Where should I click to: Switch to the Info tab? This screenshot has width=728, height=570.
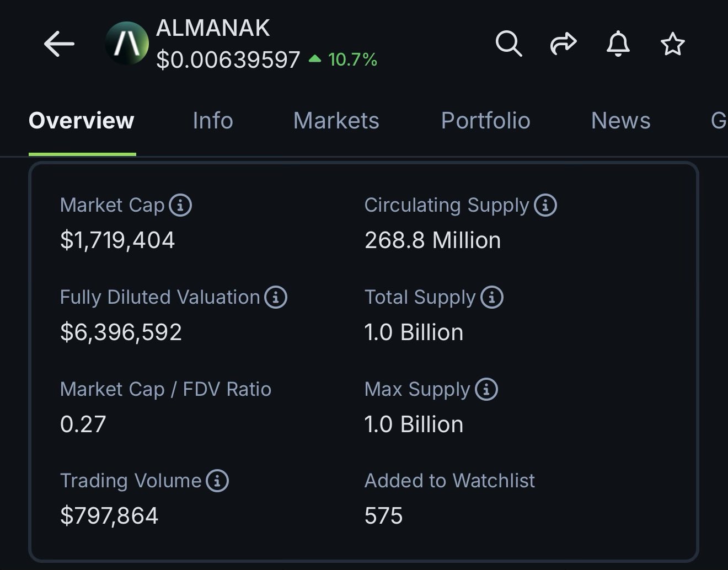click(213, 121)
